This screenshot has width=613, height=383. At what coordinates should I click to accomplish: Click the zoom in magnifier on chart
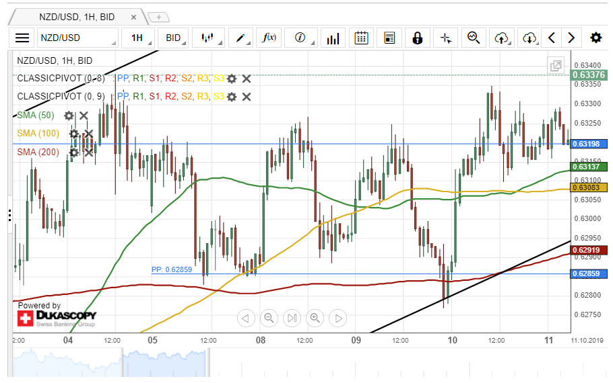pos(315,318)
